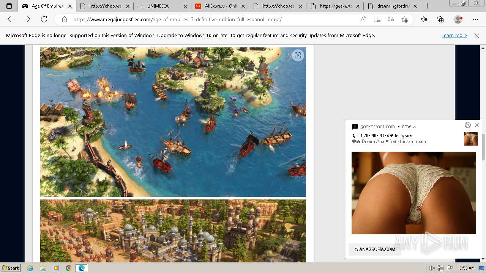
Task: View site information lock icon
Action: (65, 19)
